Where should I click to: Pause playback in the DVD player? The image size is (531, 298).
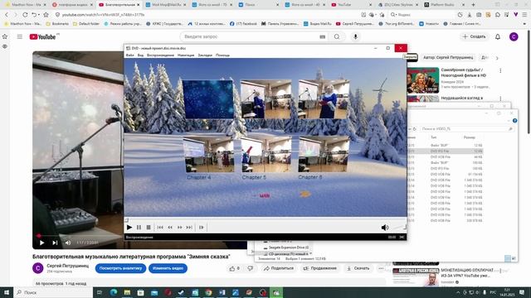(x=139, y=228)
